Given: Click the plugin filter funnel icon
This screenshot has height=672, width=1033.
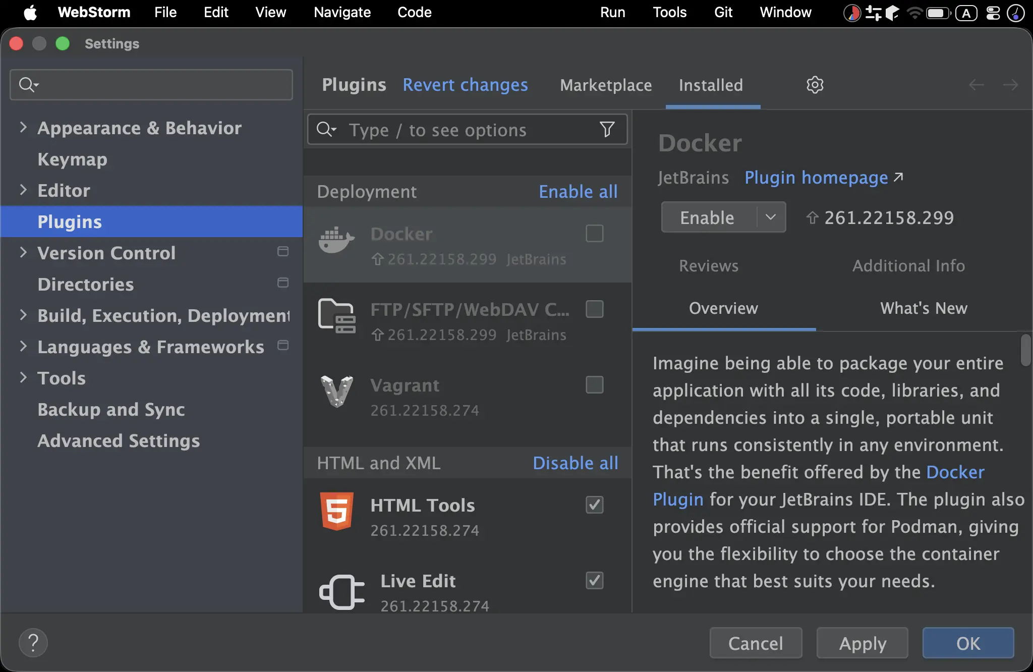Looking at the screenshot, I should [607, 130].
